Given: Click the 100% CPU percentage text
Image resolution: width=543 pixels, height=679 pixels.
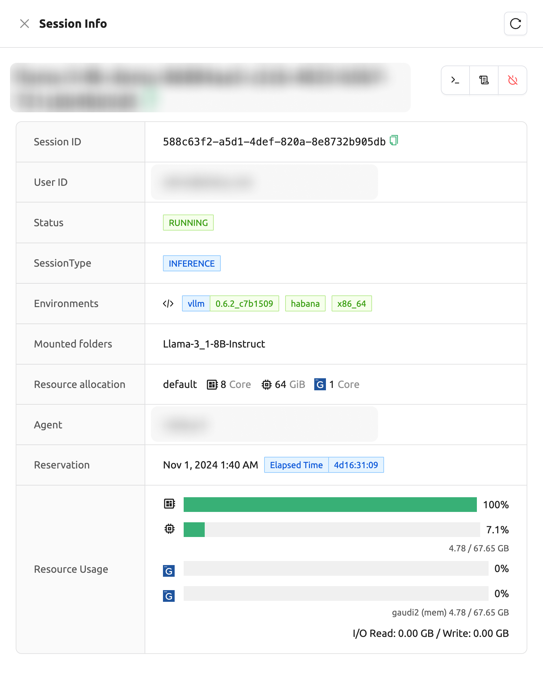Looking at the screenshot, I should coord(496,505).
